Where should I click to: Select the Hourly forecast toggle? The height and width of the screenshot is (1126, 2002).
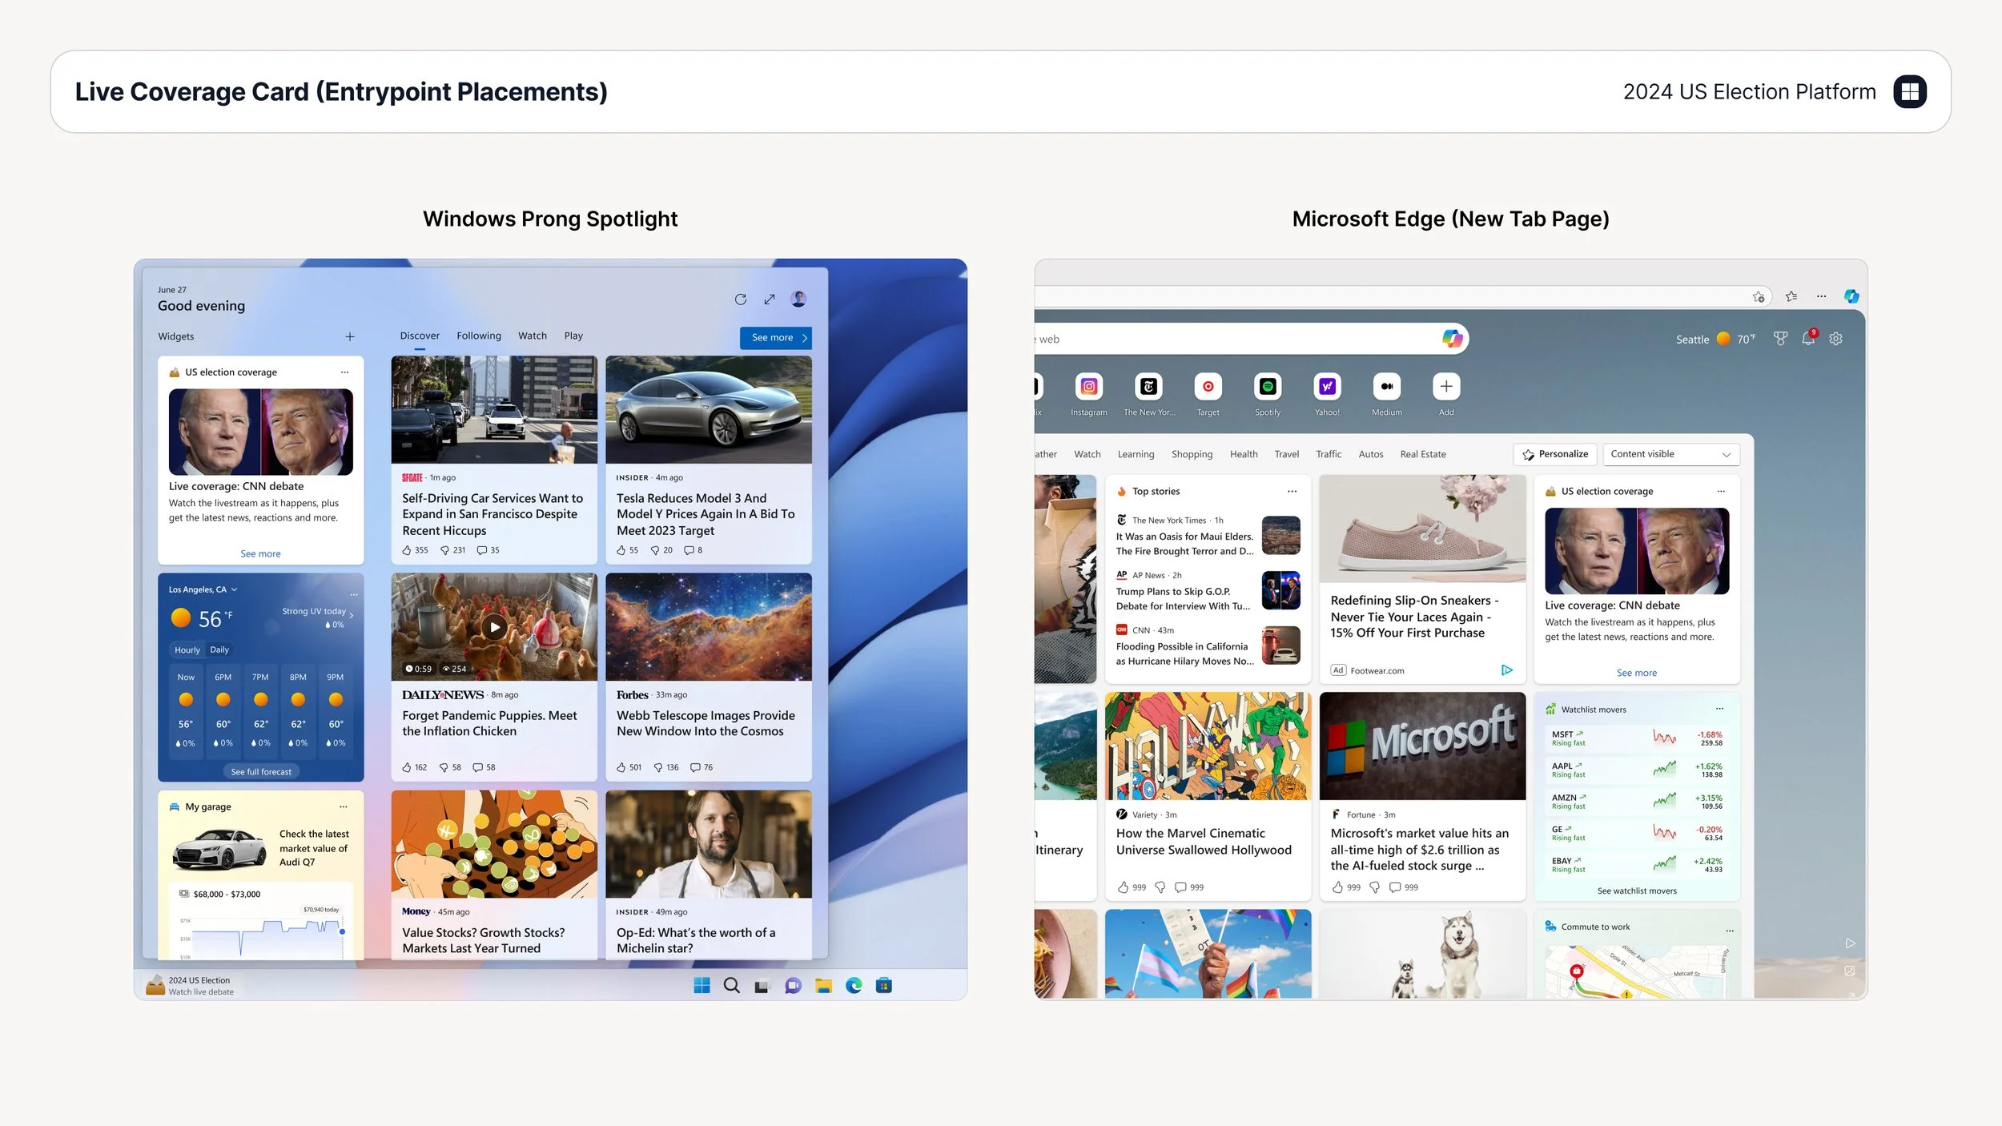click(187, 650)
